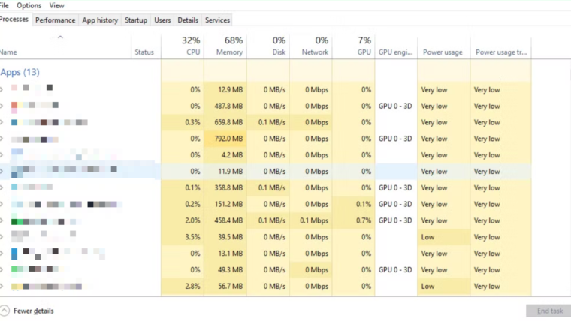This screenshot has height=321, width=571.
Task: Click the app icon in the 659.8 MB memory row
Action: tap(14, 122)
